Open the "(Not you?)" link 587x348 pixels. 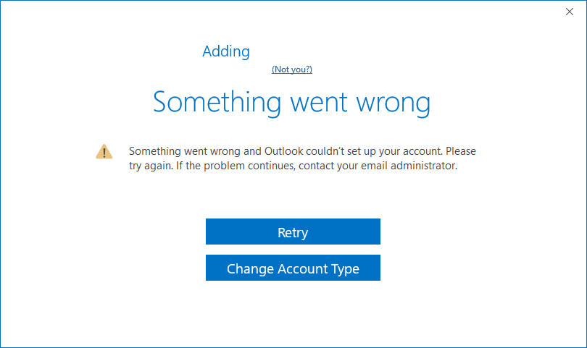(x=292, y=69)
